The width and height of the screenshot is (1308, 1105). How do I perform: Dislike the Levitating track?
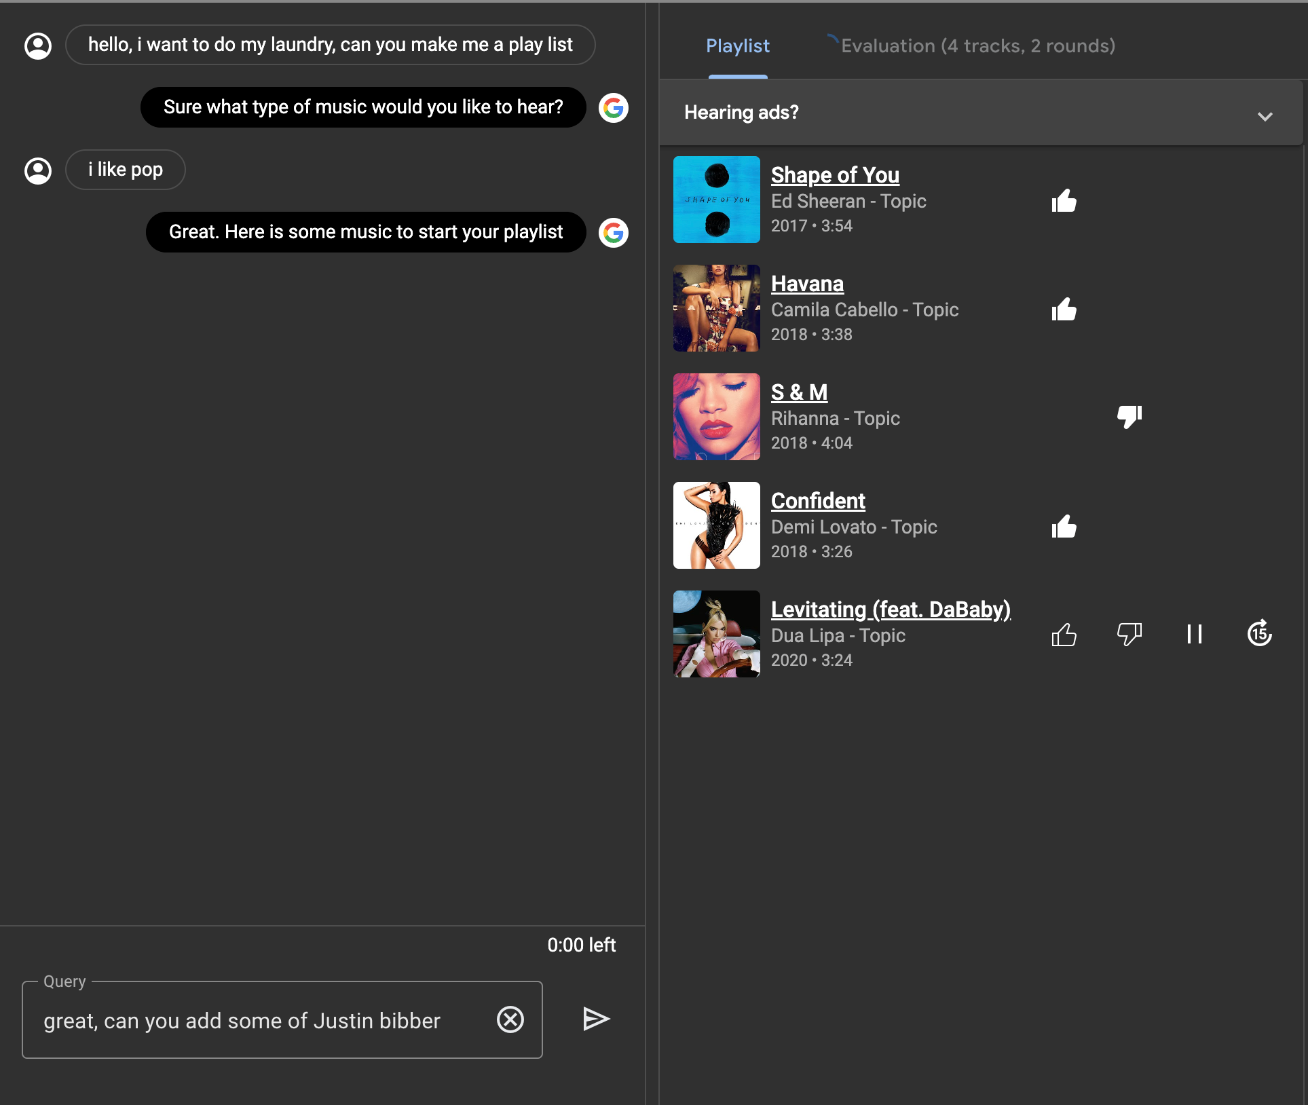click(x=1129, y=635)
